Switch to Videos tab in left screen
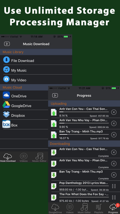Viewport: 120px width, 214px height. 24,157
